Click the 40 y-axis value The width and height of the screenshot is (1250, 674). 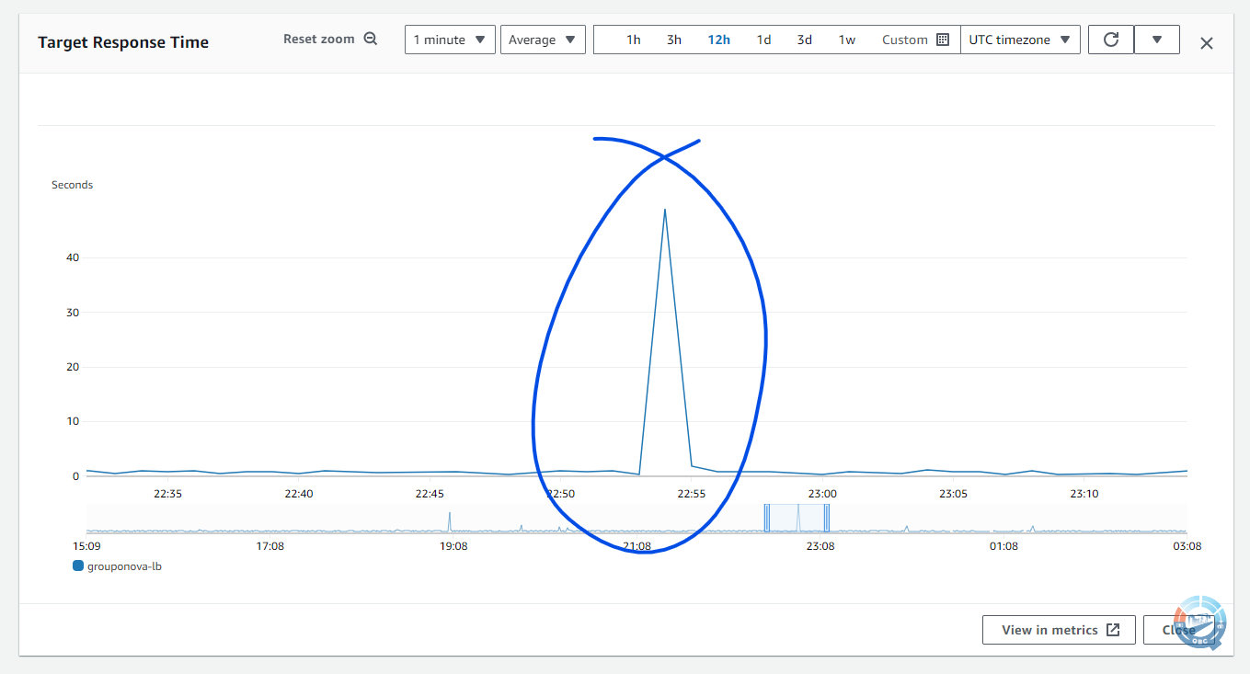click(x=73, y=257)
